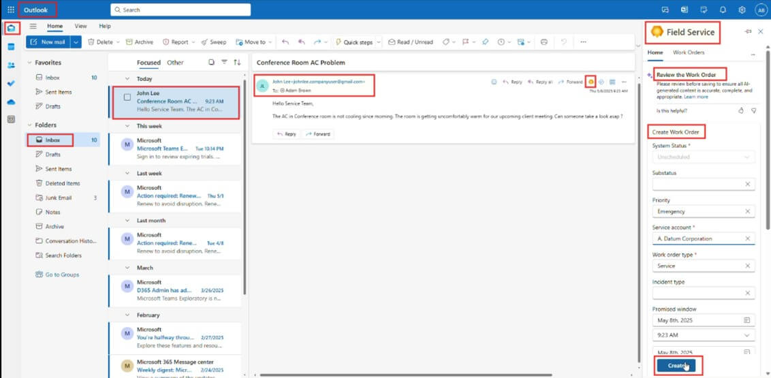Viewport: 771px width, 378px height.
Task: Open the Mail app in left rail
Action: [12, 29]
